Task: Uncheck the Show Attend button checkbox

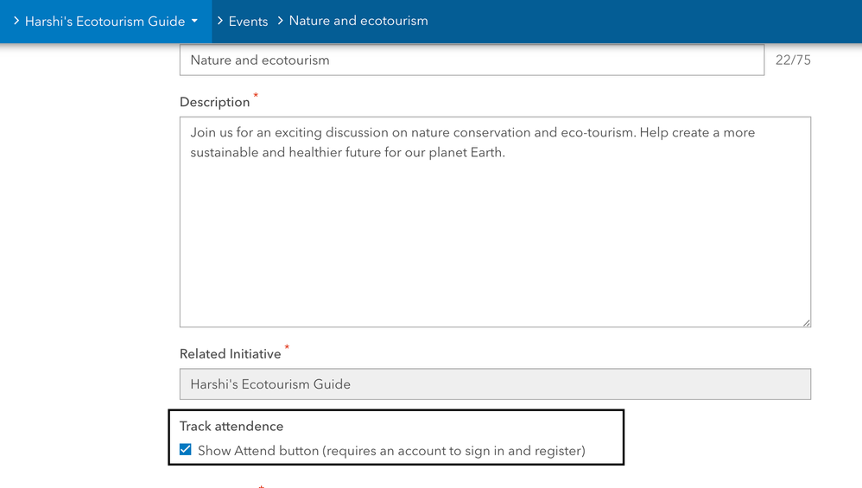Action: pyautogui.click(x=186, y=450)
